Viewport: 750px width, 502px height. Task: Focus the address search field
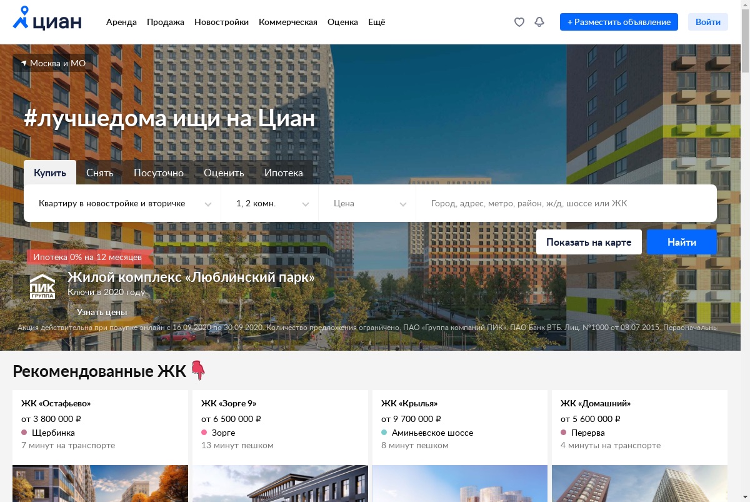pyautogui.click(x=566, y=203)
